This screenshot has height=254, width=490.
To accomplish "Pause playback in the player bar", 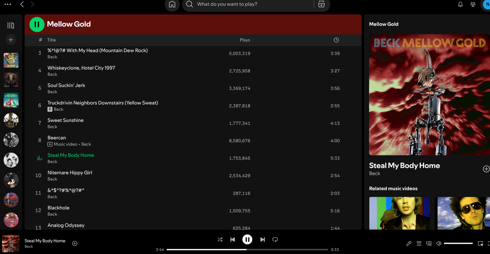I will (x=247, y=239).
